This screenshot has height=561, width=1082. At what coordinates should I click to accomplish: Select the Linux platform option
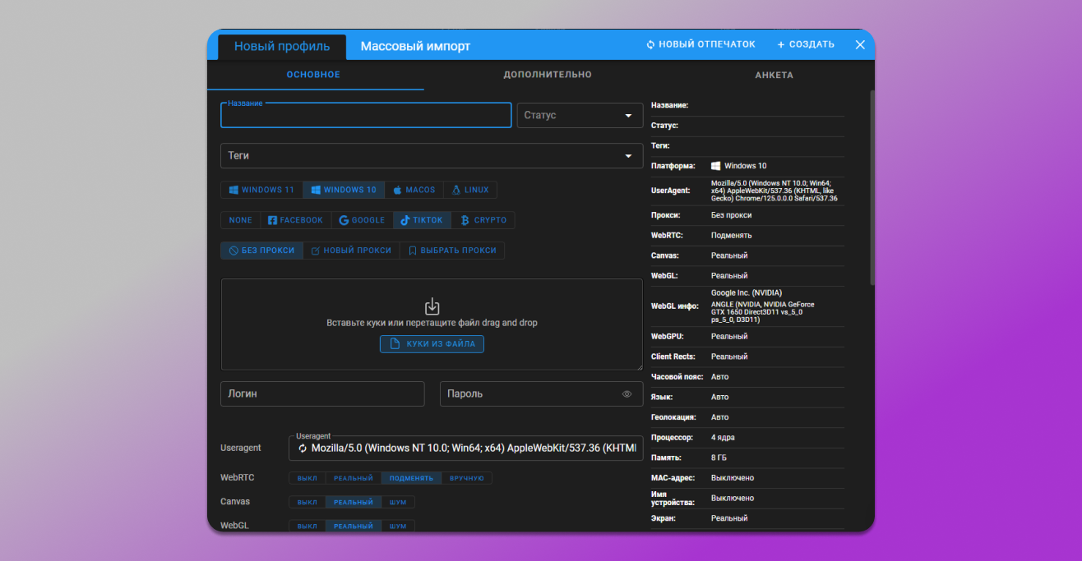[470, 190]
